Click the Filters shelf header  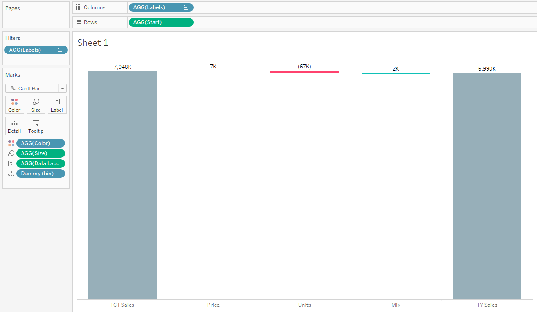coord(13,38)
